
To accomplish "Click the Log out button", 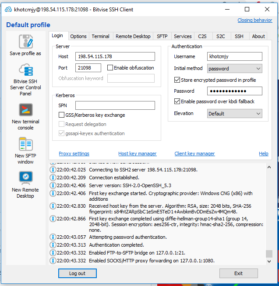I will (77, 273).
